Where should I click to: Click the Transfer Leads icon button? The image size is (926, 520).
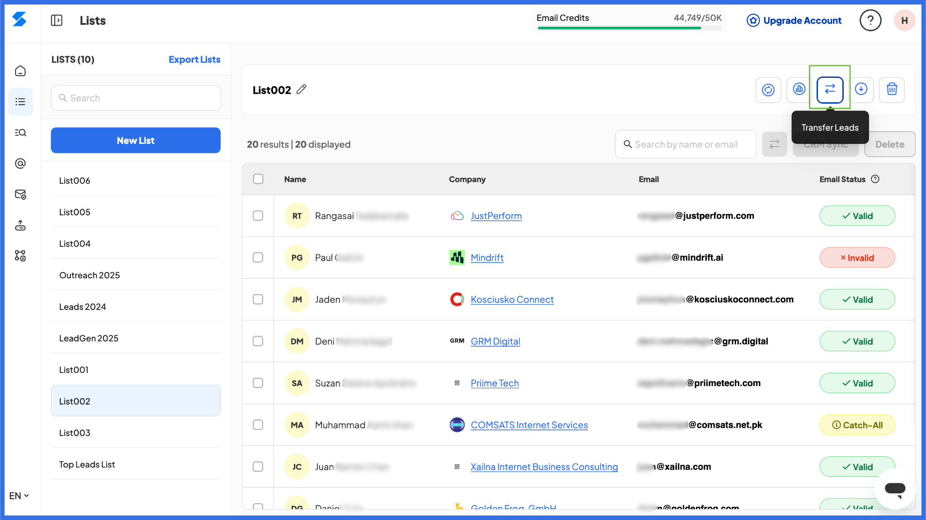[x=830, y=90]
